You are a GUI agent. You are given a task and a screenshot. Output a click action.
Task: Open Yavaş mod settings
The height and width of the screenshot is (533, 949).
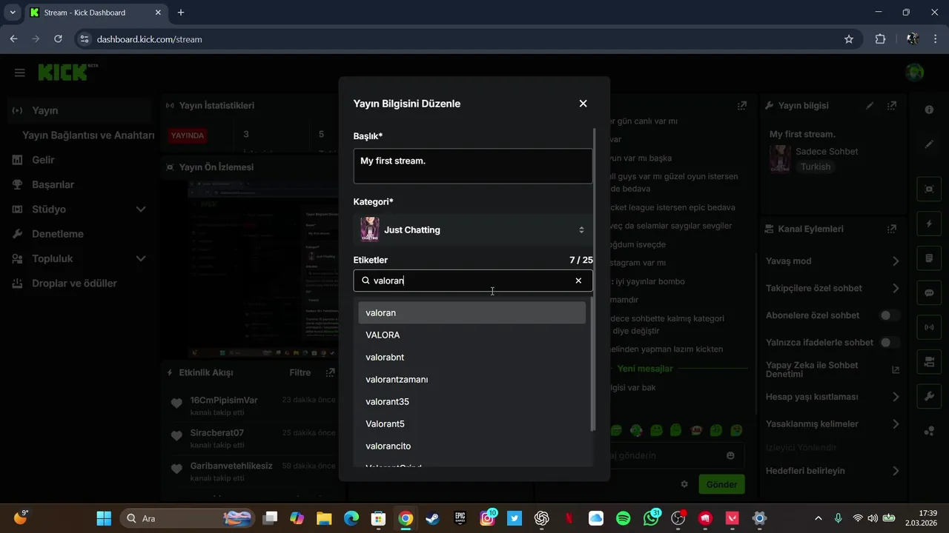pos(833,261)
